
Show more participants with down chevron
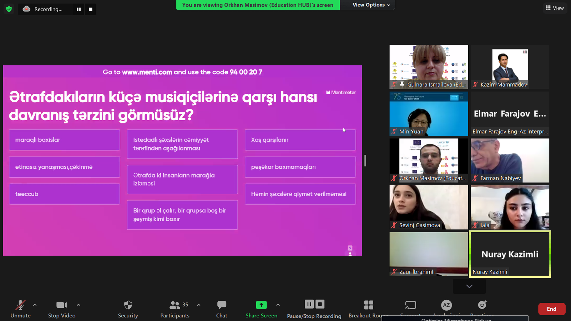pos(469,286)
